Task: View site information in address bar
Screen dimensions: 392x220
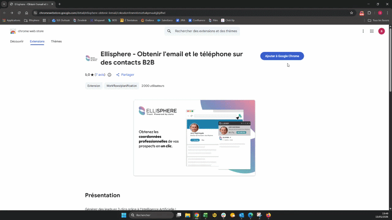Action: [x=35, y=13]
